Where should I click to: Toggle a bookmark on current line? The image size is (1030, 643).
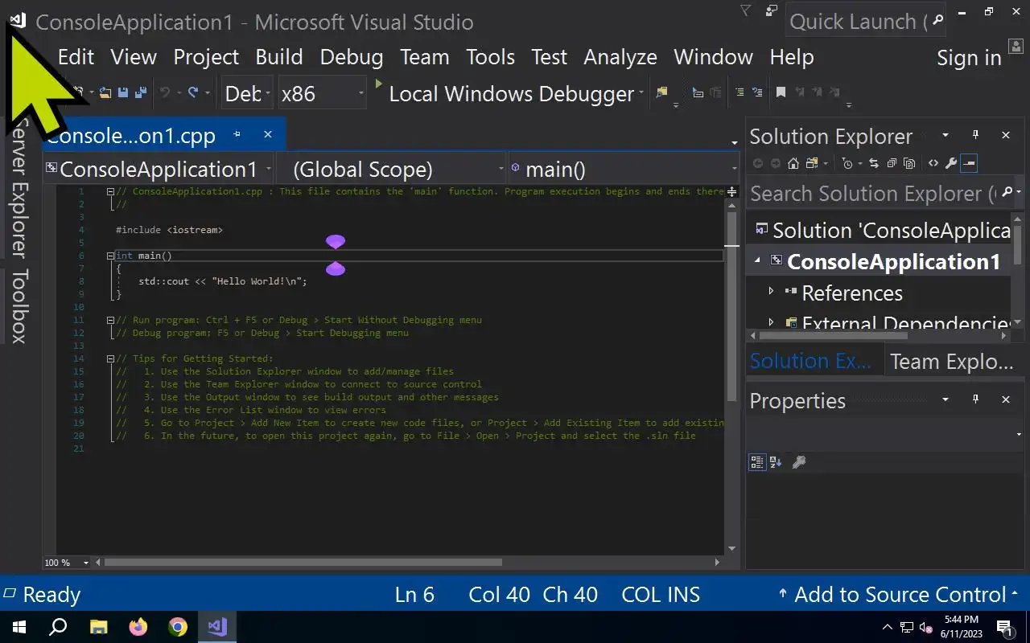[781, 92]
